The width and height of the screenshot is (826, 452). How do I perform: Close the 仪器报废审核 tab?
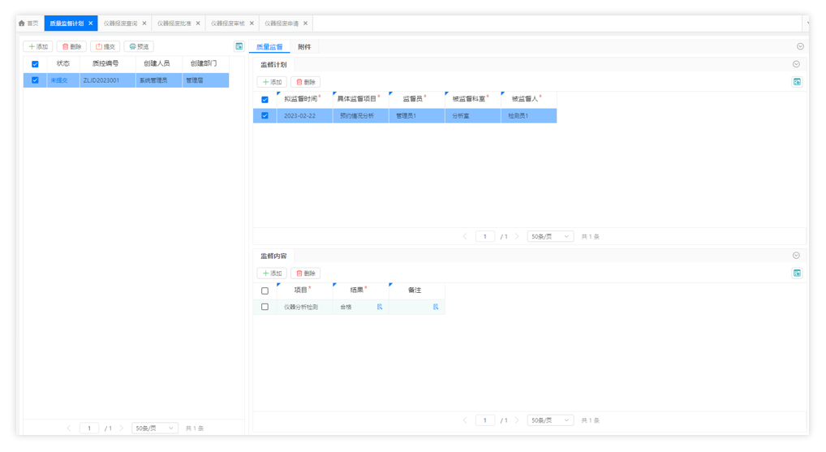pyautogui.click(x=252, y=24)
